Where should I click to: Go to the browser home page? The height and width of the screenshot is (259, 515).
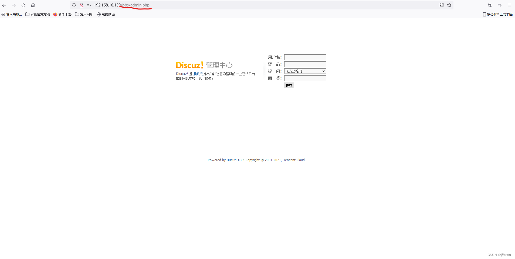[33, 5]
